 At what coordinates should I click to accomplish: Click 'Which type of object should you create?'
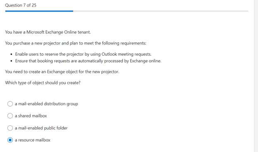click(43, 83)
